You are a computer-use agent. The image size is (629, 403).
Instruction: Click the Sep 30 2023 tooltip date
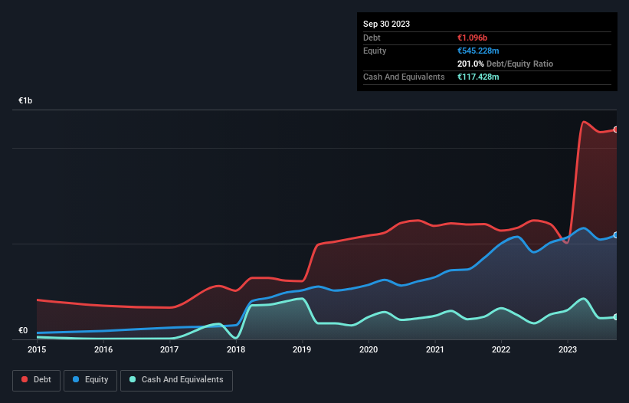(386, 24)
